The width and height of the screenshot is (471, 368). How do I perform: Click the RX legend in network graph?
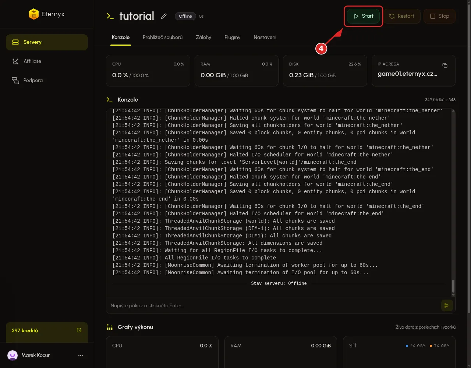coord(415,346)
